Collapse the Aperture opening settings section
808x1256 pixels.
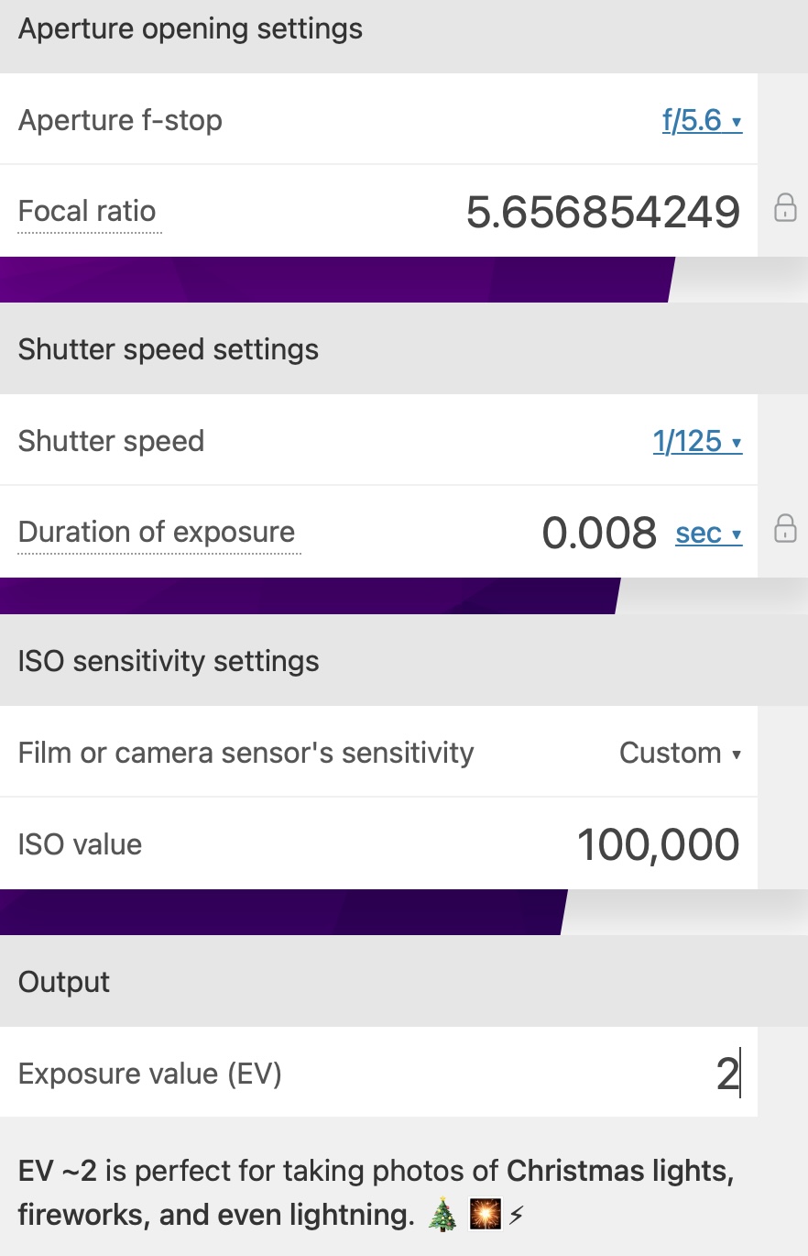(191, 29)
